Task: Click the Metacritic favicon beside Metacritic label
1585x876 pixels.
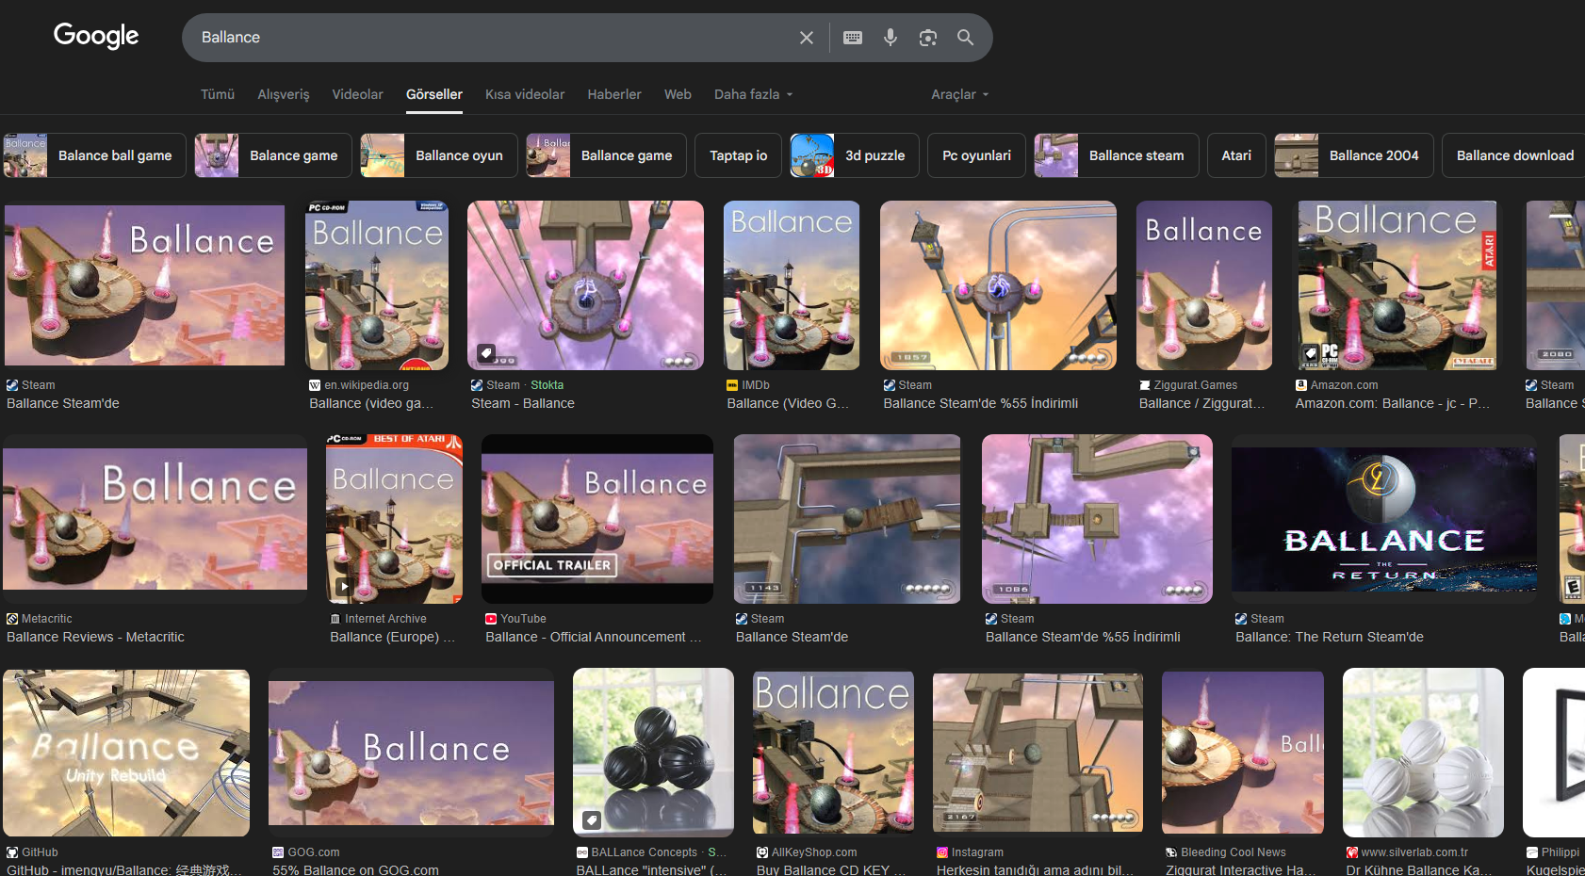Action: pos(12,619)
